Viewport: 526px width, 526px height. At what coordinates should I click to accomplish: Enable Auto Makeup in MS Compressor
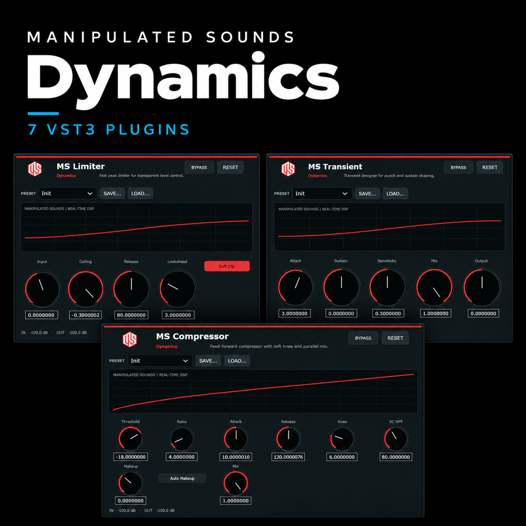[182, 478]
